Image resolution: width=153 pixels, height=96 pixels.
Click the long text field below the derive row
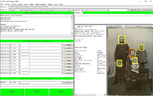click(x=37, y=85)
